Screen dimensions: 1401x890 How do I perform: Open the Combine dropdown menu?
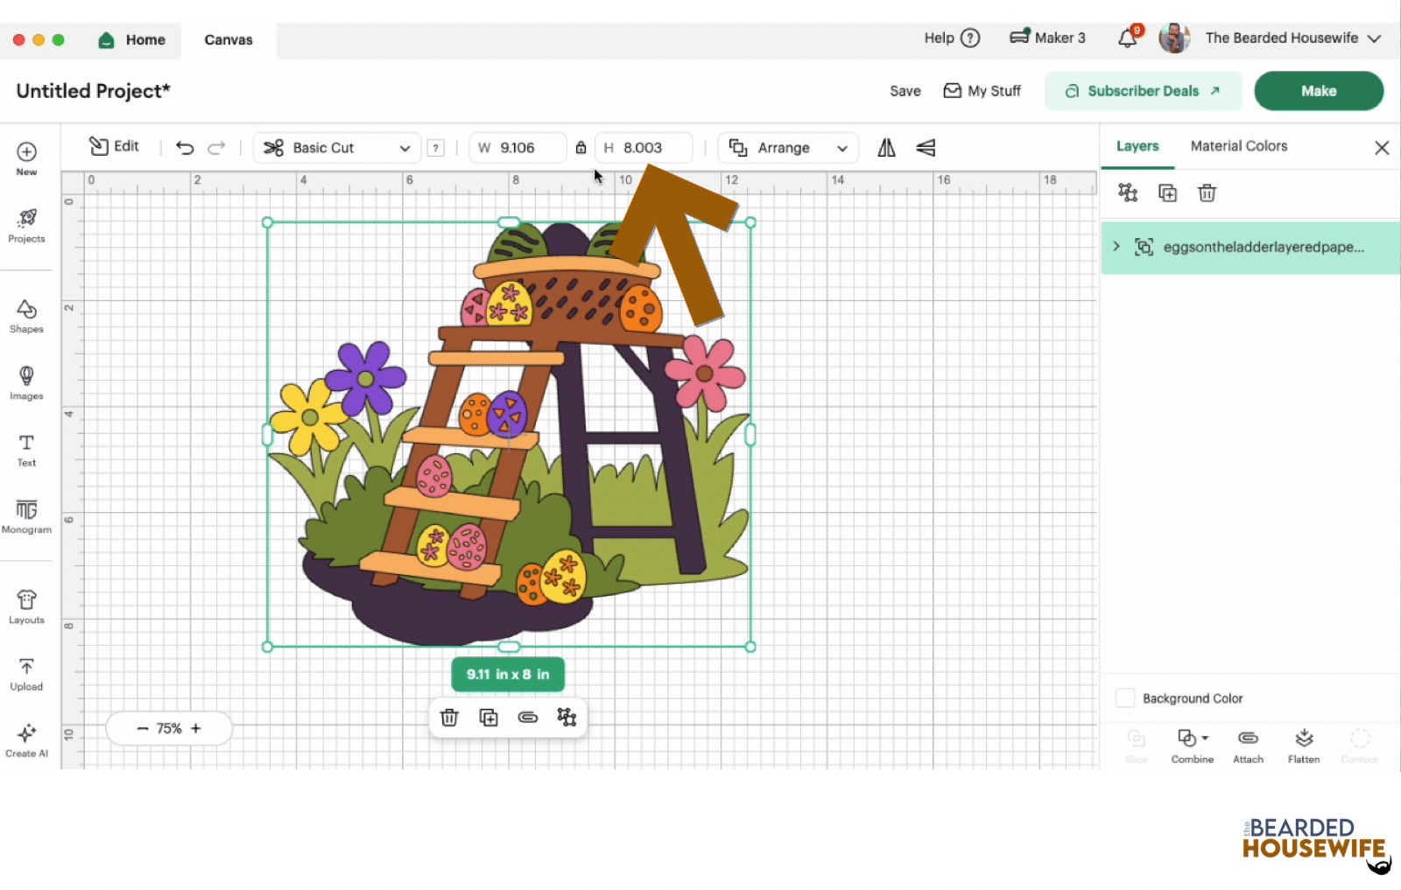(1193, 746)
